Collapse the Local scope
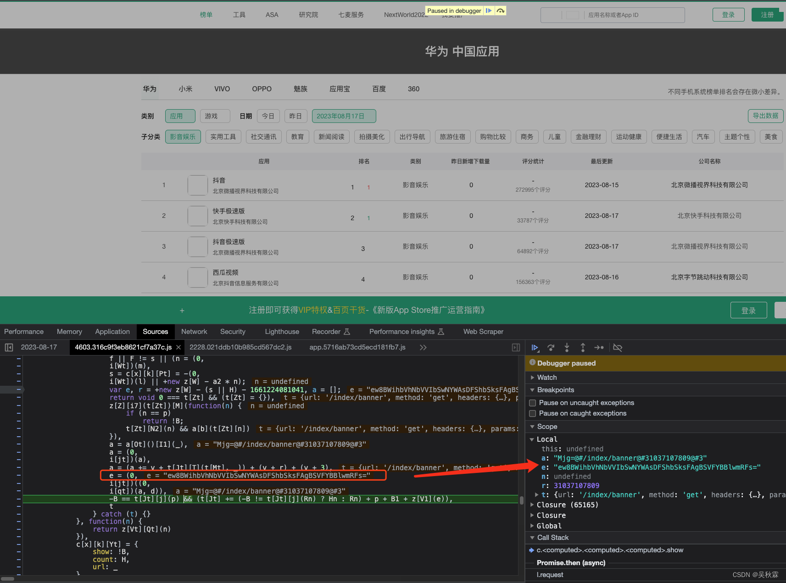This screenshot has width=786, height=583. pyautogui.click(x=532, y=439)
